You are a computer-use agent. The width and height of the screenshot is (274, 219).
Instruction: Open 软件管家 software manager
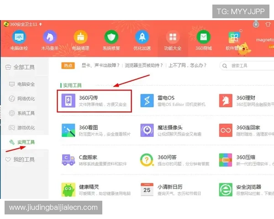(234, 40)
